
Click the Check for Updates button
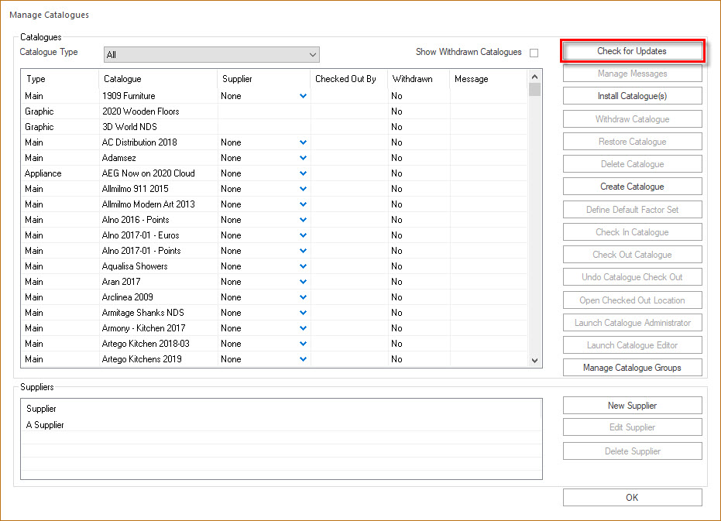click(x=632, y=50)
